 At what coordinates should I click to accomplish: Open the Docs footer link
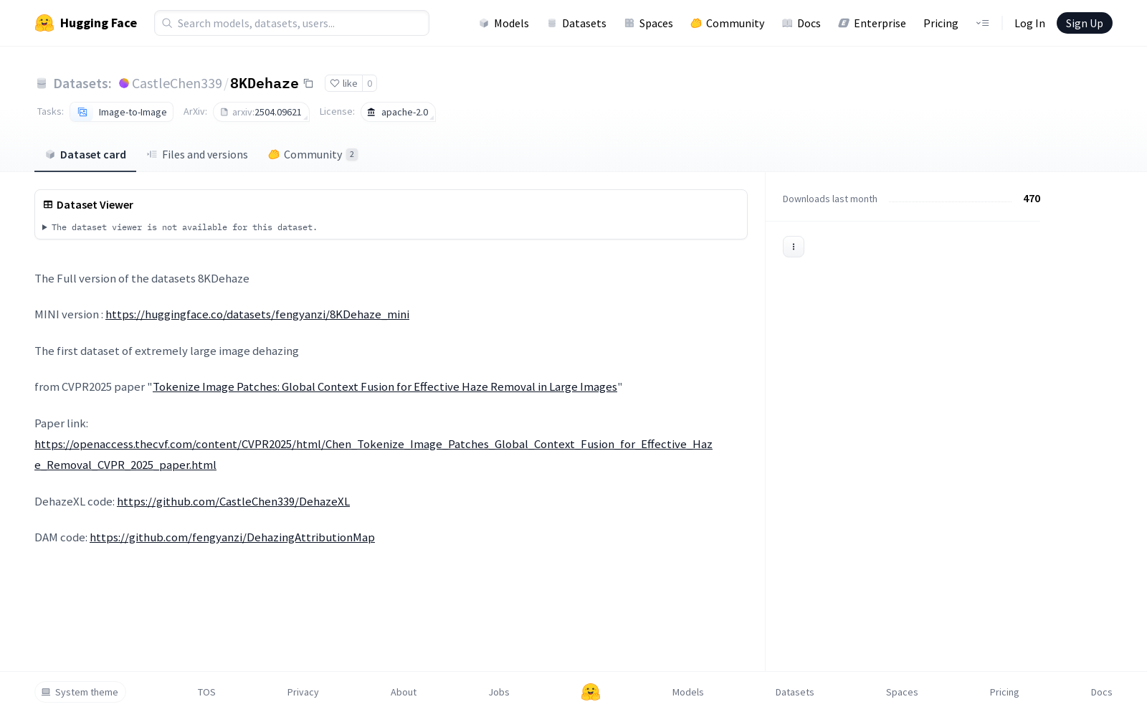1102,692
